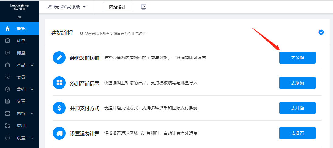
Task: Click the preview monitor icon in top bar
Action: click(144, 7)
